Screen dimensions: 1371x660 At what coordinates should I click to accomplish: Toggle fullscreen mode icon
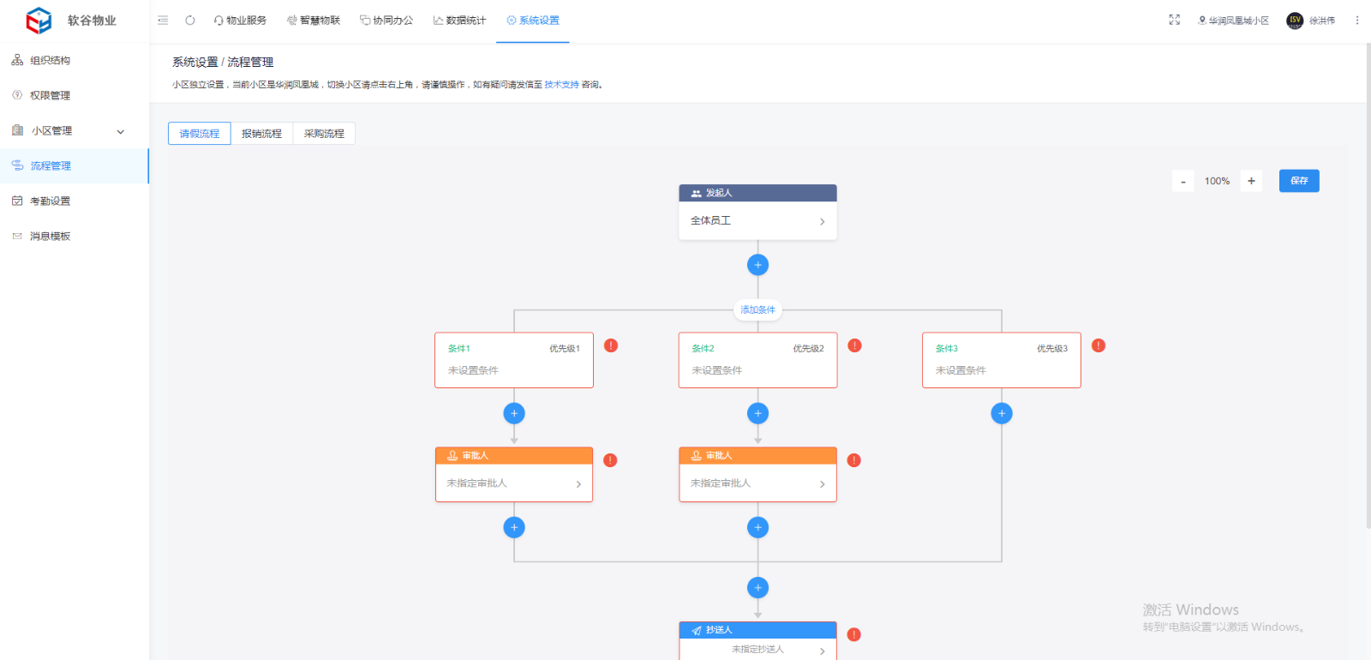pos(1175,20)
